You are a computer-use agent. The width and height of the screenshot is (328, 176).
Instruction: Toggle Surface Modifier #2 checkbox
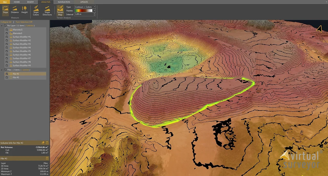[7, 40]
